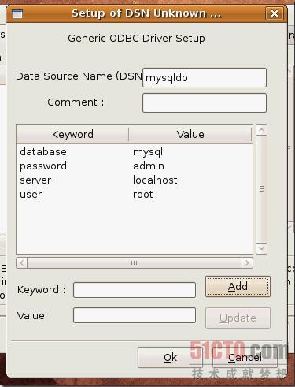Select the password keyword row
Screen dimensions: 295x387
[x=135, y=166]
